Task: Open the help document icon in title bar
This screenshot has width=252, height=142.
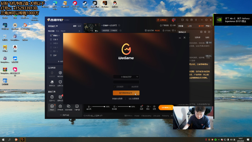Action: tap(192, 20)
